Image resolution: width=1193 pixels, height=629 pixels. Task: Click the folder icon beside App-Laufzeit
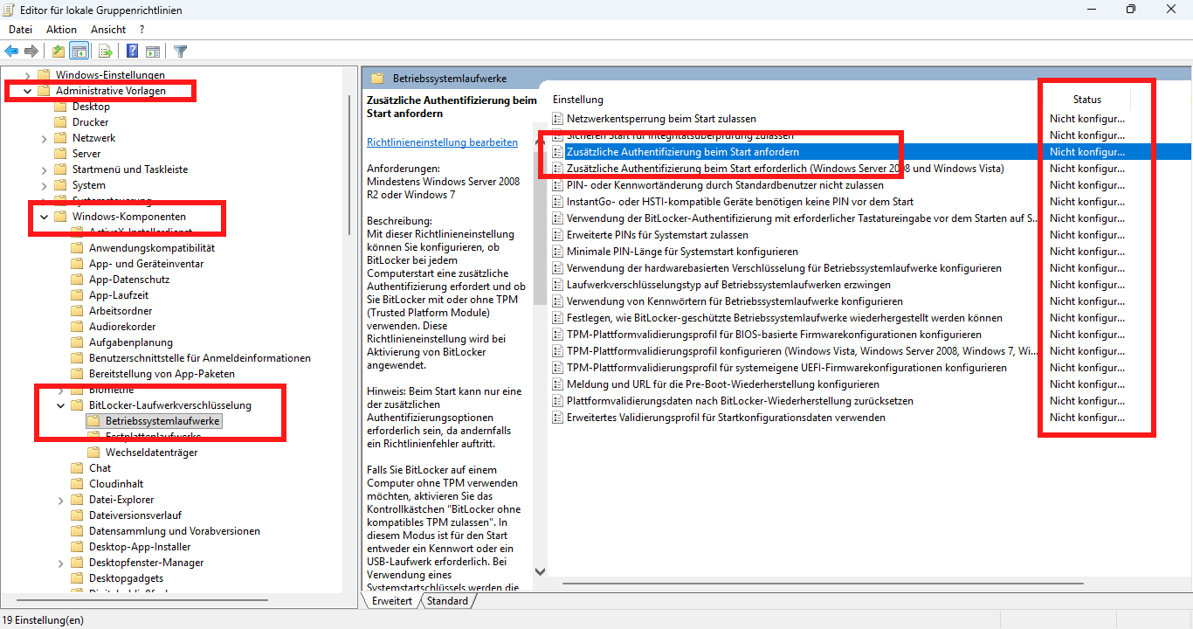click(x=77, y=295)
